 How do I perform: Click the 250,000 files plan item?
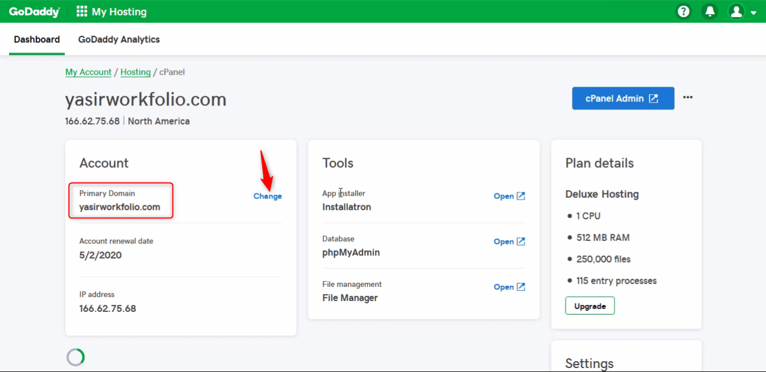[x=604, y=259]
